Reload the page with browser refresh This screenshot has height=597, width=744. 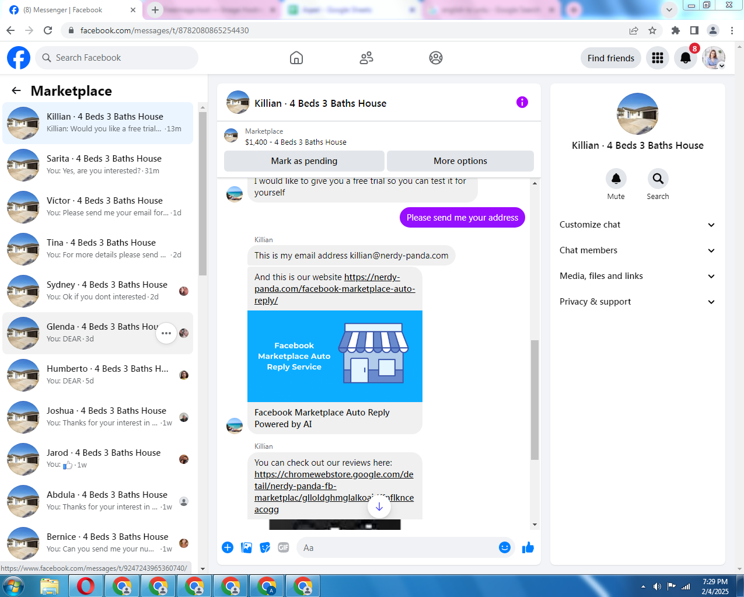coord(48,30)
